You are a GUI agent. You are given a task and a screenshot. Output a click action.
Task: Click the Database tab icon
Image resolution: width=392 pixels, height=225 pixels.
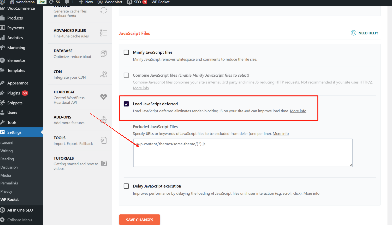(x=104, y=54)
